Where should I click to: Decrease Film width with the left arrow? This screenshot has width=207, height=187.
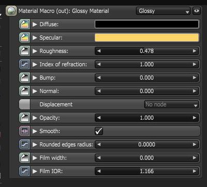click(x=99, y=158)
